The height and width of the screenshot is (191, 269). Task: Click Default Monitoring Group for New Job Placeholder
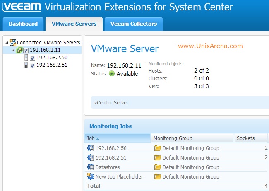(x=191, y=176)
